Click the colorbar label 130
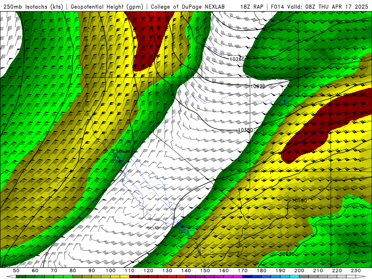Viewport: 372px width, 279px height. [x=167, y=271]
